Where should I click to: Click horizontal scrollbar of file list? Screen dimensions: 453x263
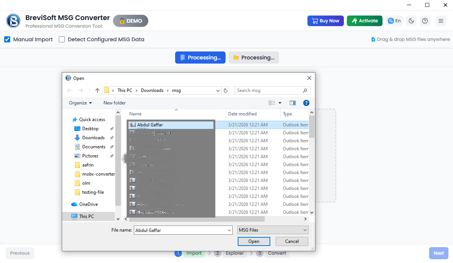[x=197, y=219]
